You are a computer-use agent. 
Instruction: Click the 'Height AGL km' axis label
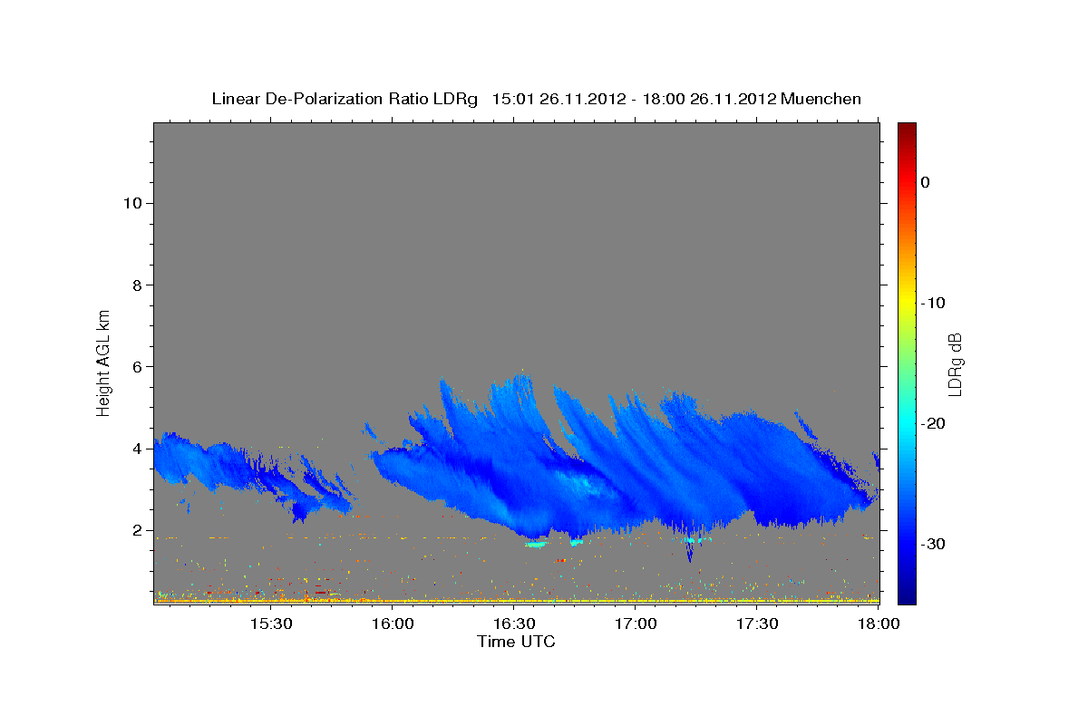[x=103, y=362]
